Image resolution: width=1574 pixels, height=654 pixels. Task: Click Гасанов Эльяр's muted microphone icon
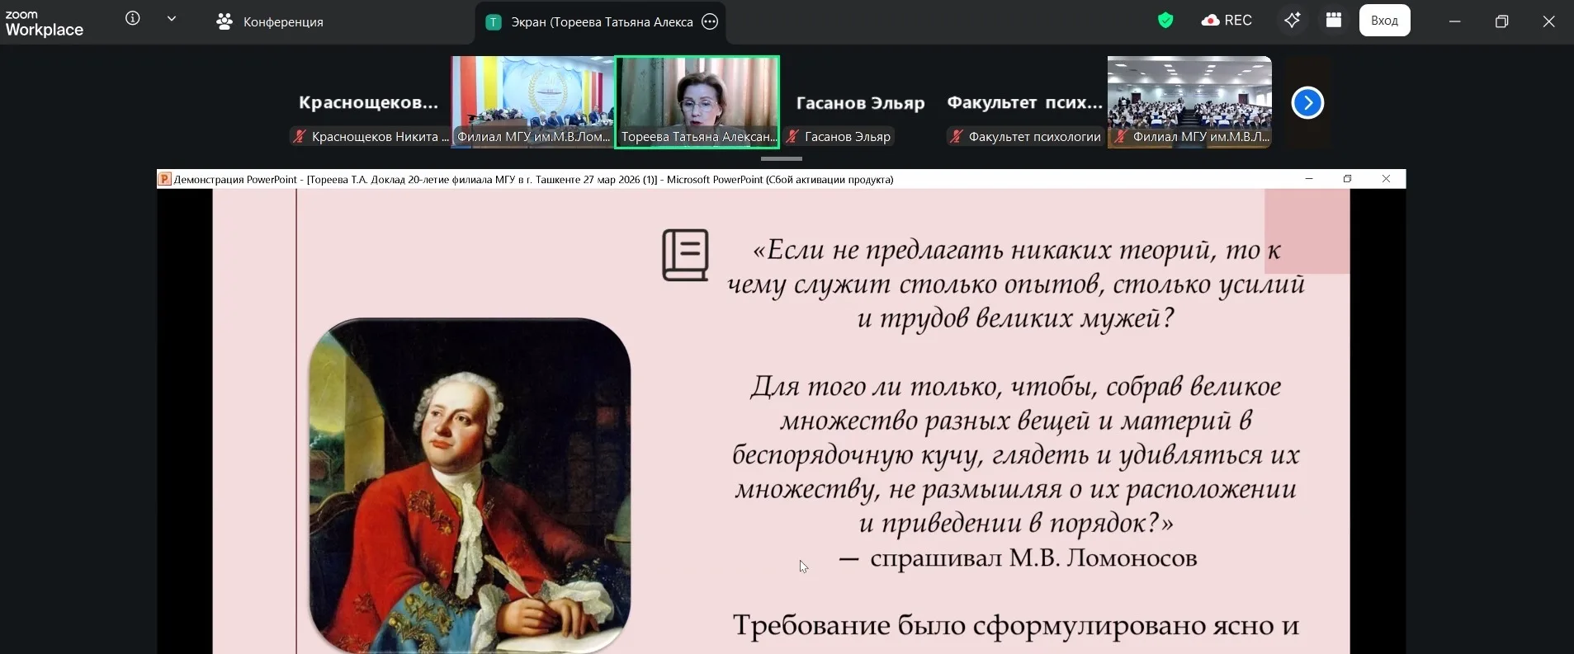pos(792,137)
